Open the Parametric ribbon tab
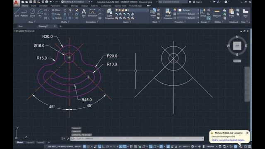Image resolution: width=265 pixels, height=149 pixels. tap(55, 6)
